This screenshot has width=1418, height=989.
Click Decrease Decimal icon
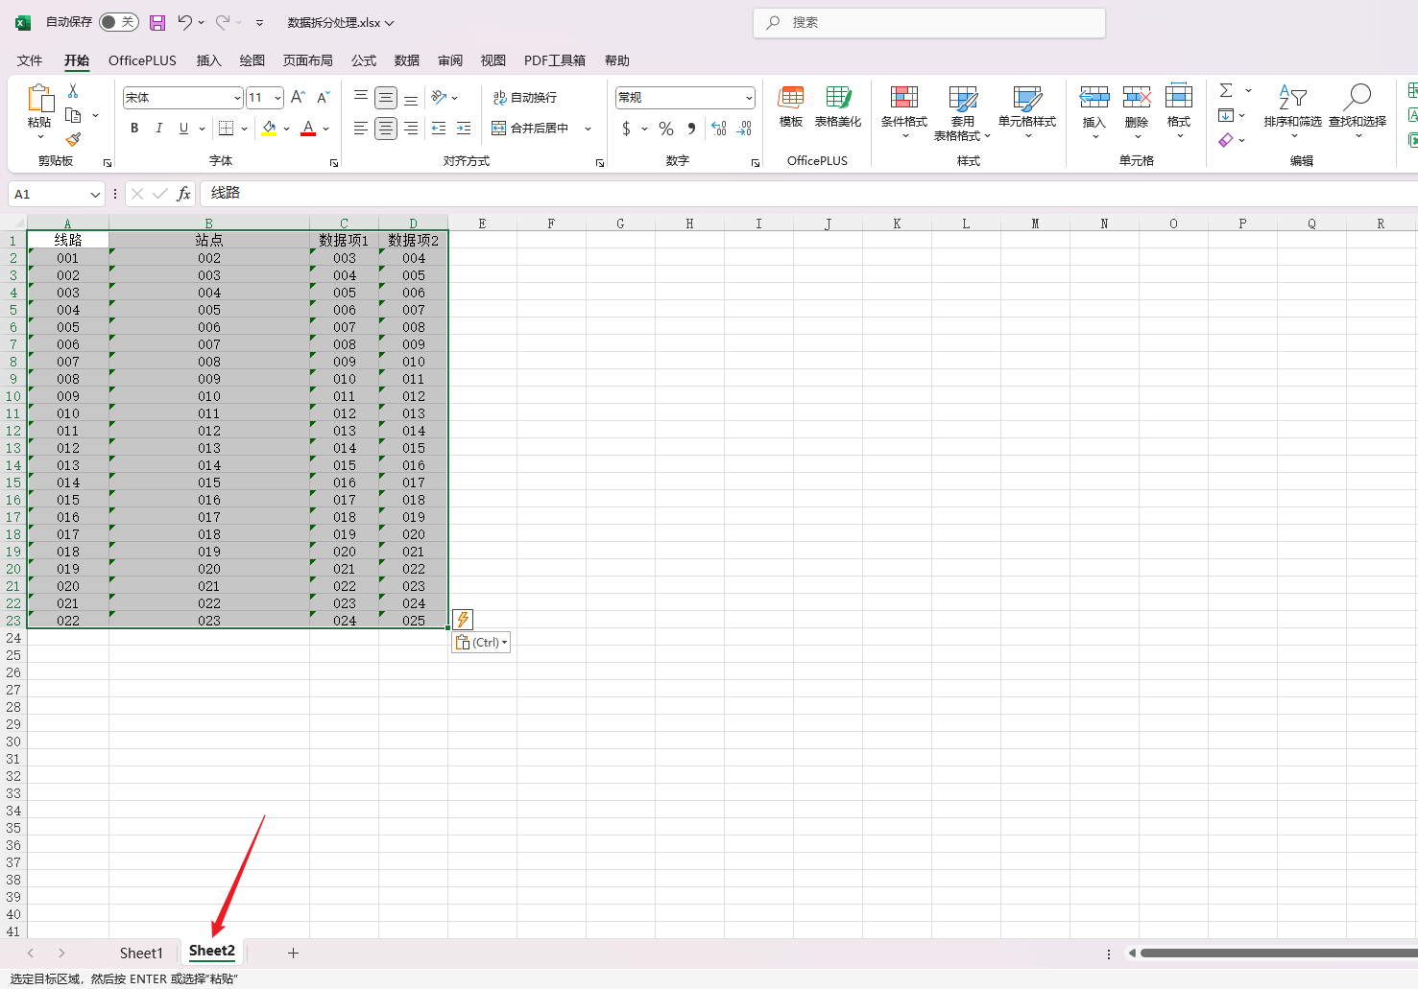point(744,129)
